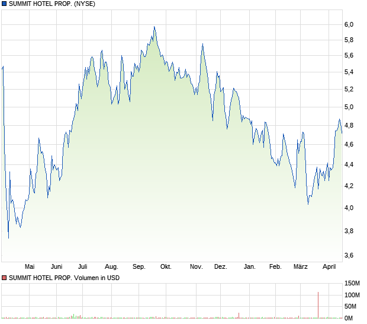Click the 4,6 price axis value
The image size is (367, 324).
[349, 145]
